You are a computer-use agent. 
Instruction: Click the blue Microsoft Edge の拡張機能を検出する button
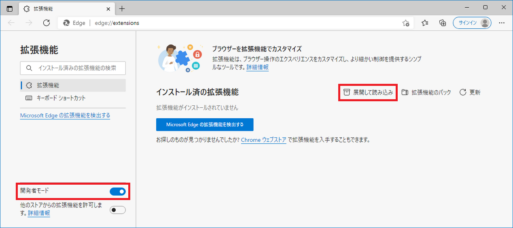(205, 125)
